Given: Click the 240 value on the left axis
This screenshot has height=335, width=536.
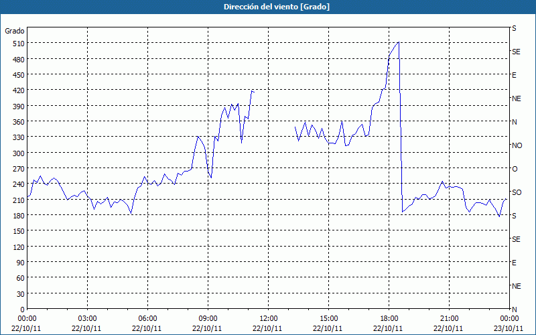Looking at the screenshot, I should click(19, 185).
